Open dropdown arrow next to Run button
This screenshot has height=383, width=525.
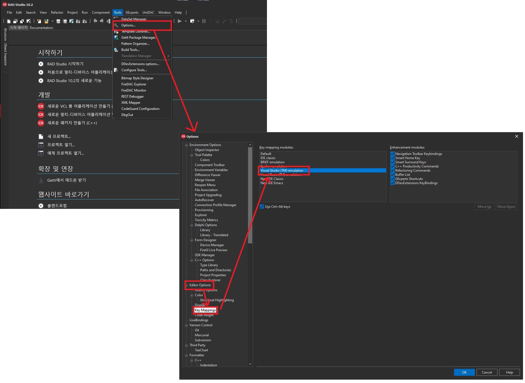[x=186, y=21]
